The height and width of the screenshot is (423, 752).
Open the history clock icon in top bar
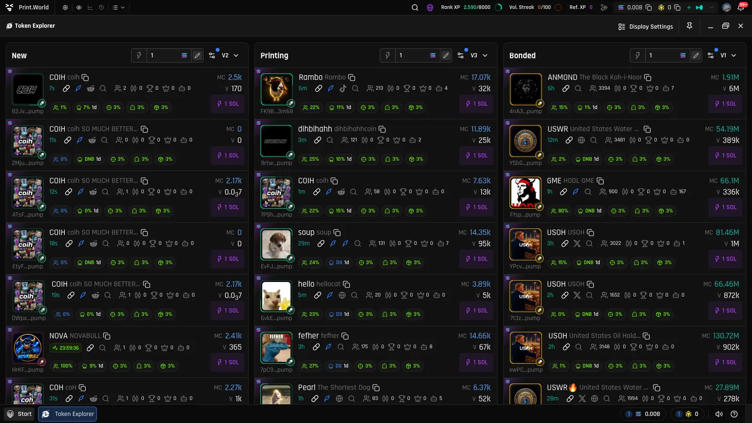(x=102, y=8)
